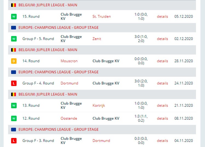This screenshot has width=205, height=147.
Task: Open the Kortrijk team link
Action: point(99,105)
